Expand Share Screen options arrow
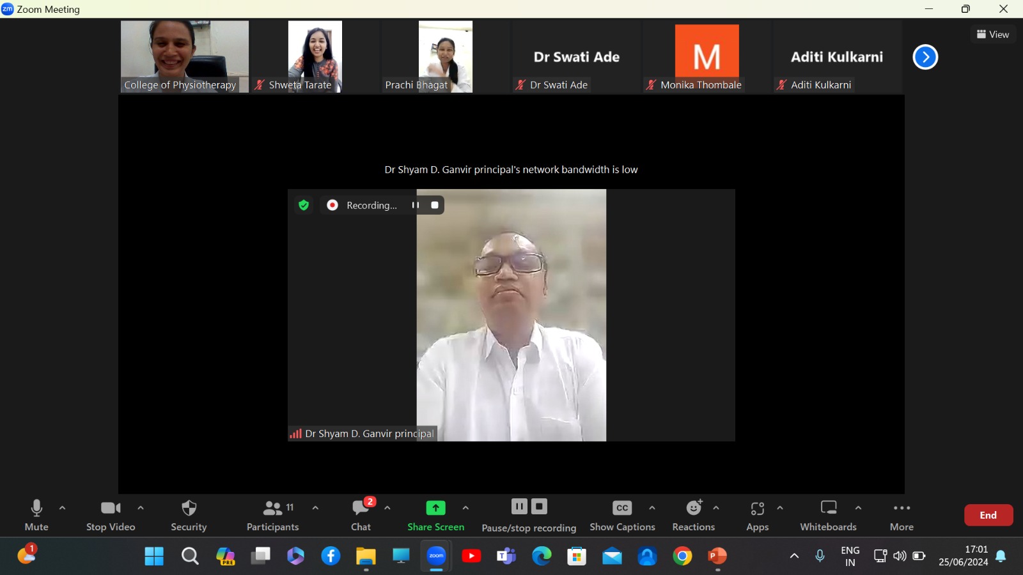This screenshot has height=575, width=1023. (465, 508)
